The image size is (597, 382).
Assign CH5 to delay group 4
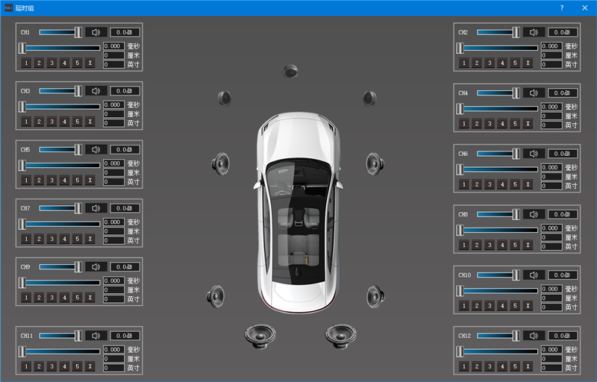(65, 181)
